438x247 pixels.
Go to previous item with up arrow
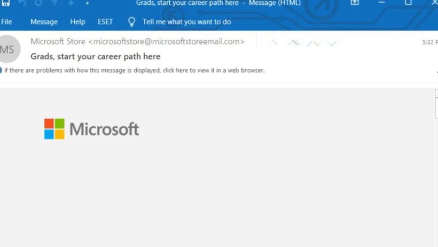point(55,3)
